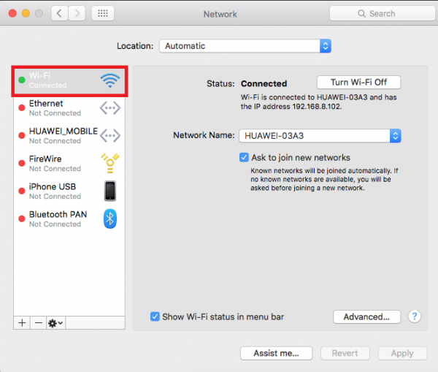
Task: Click the IP address 192.168.8.102 text
Action: (x=317, y=107)
